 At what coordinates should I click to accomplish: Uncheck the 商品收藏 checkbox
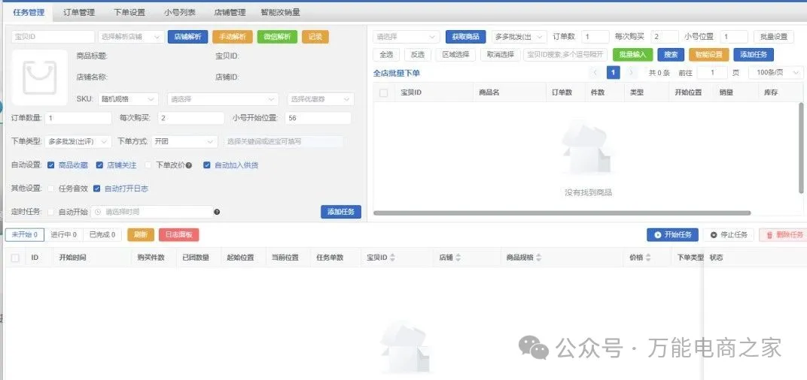click(x=51, y=165)
